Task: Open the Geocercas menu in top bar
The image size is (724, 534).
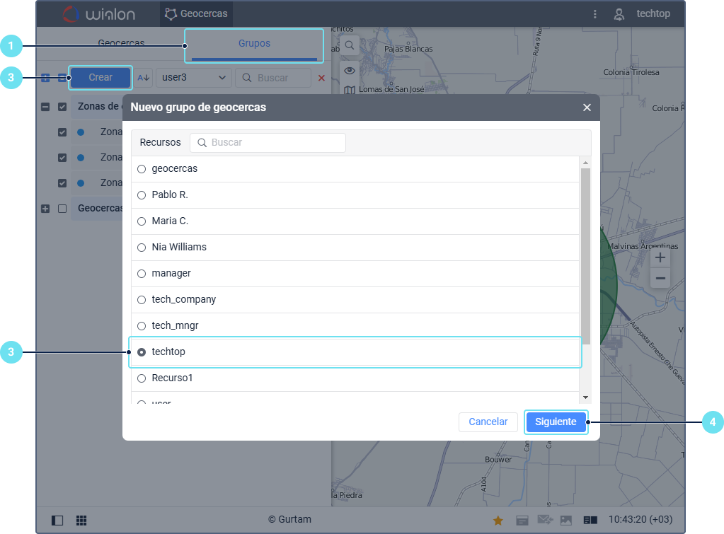Action: pyautogui.click(x=196, y=14)
